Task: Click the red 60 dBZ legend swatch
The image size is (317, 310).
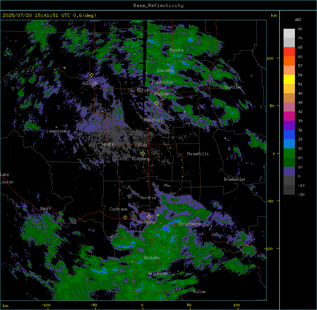Action: pos(289,52)
